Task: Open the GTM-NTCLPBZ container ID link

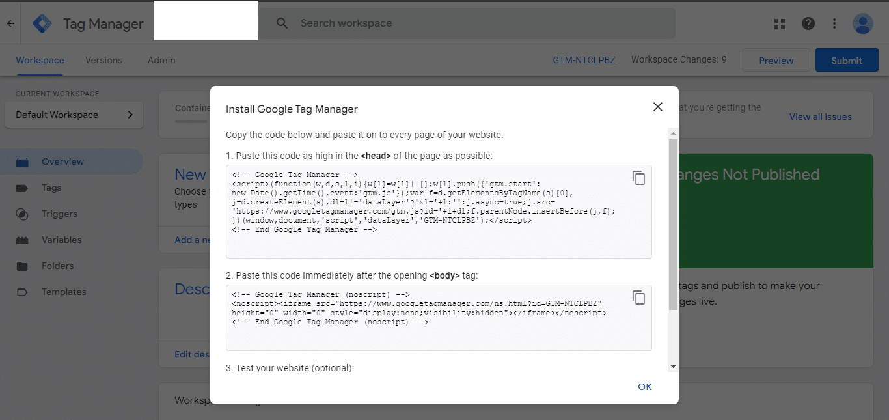Action: click(x=584, y=60)
